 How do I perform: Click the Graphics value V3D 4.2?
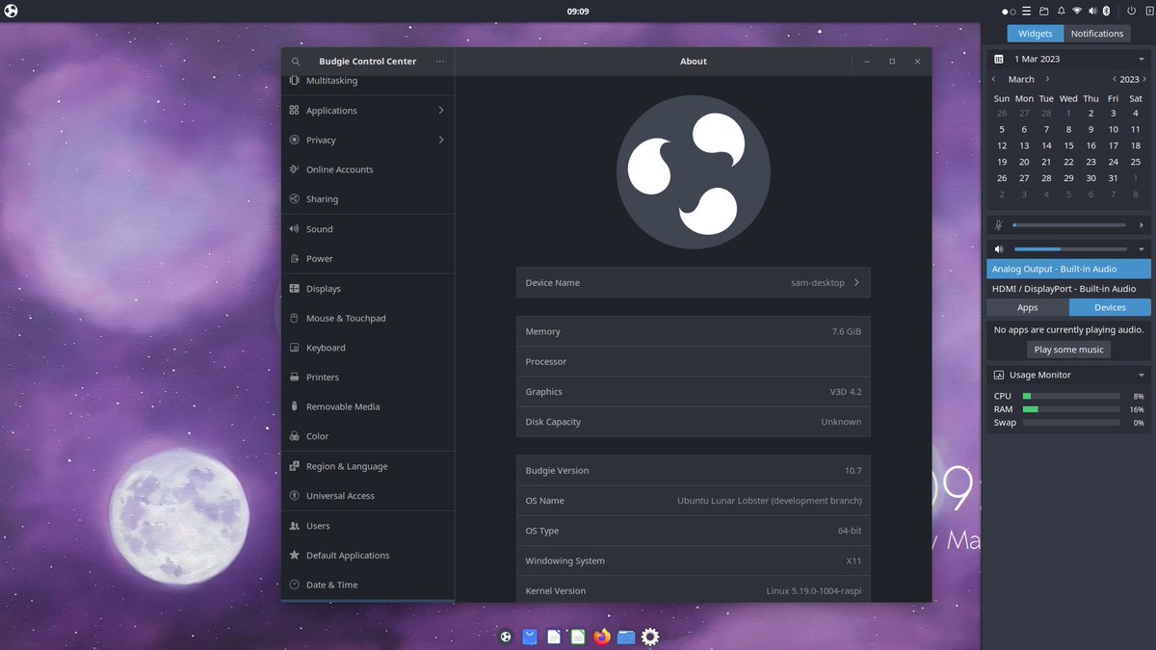[846, 392]
